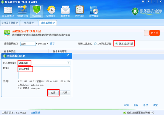Click the 清空 clear link

(155, 105)
